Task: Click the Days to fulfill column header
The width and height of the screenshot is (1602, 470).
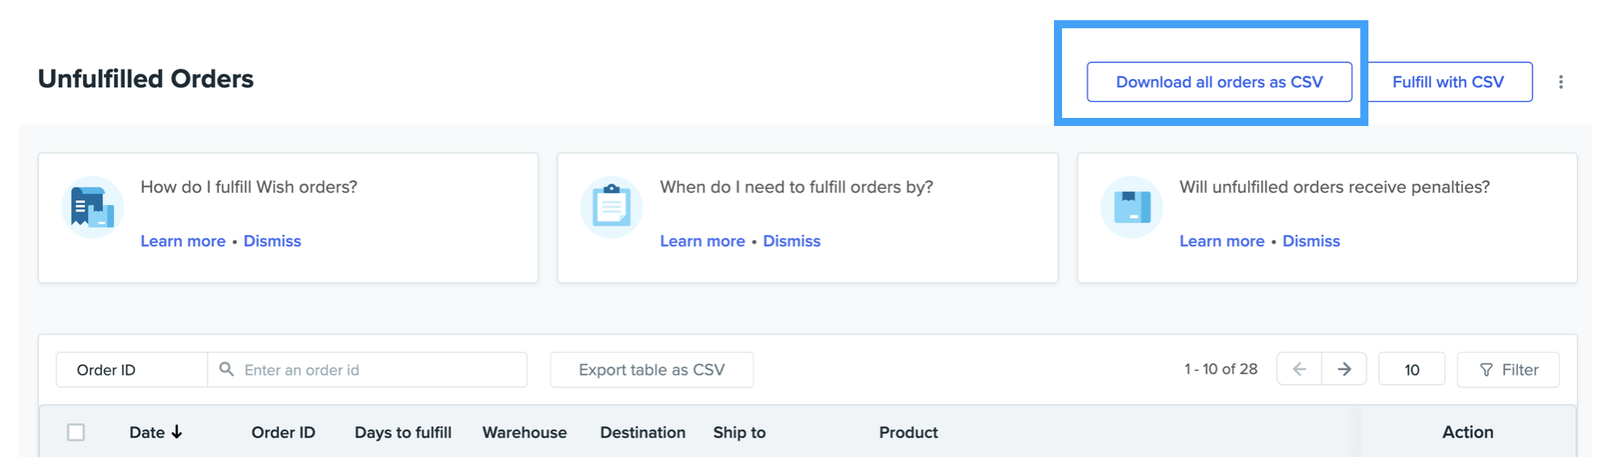Action: coord(403,432)
